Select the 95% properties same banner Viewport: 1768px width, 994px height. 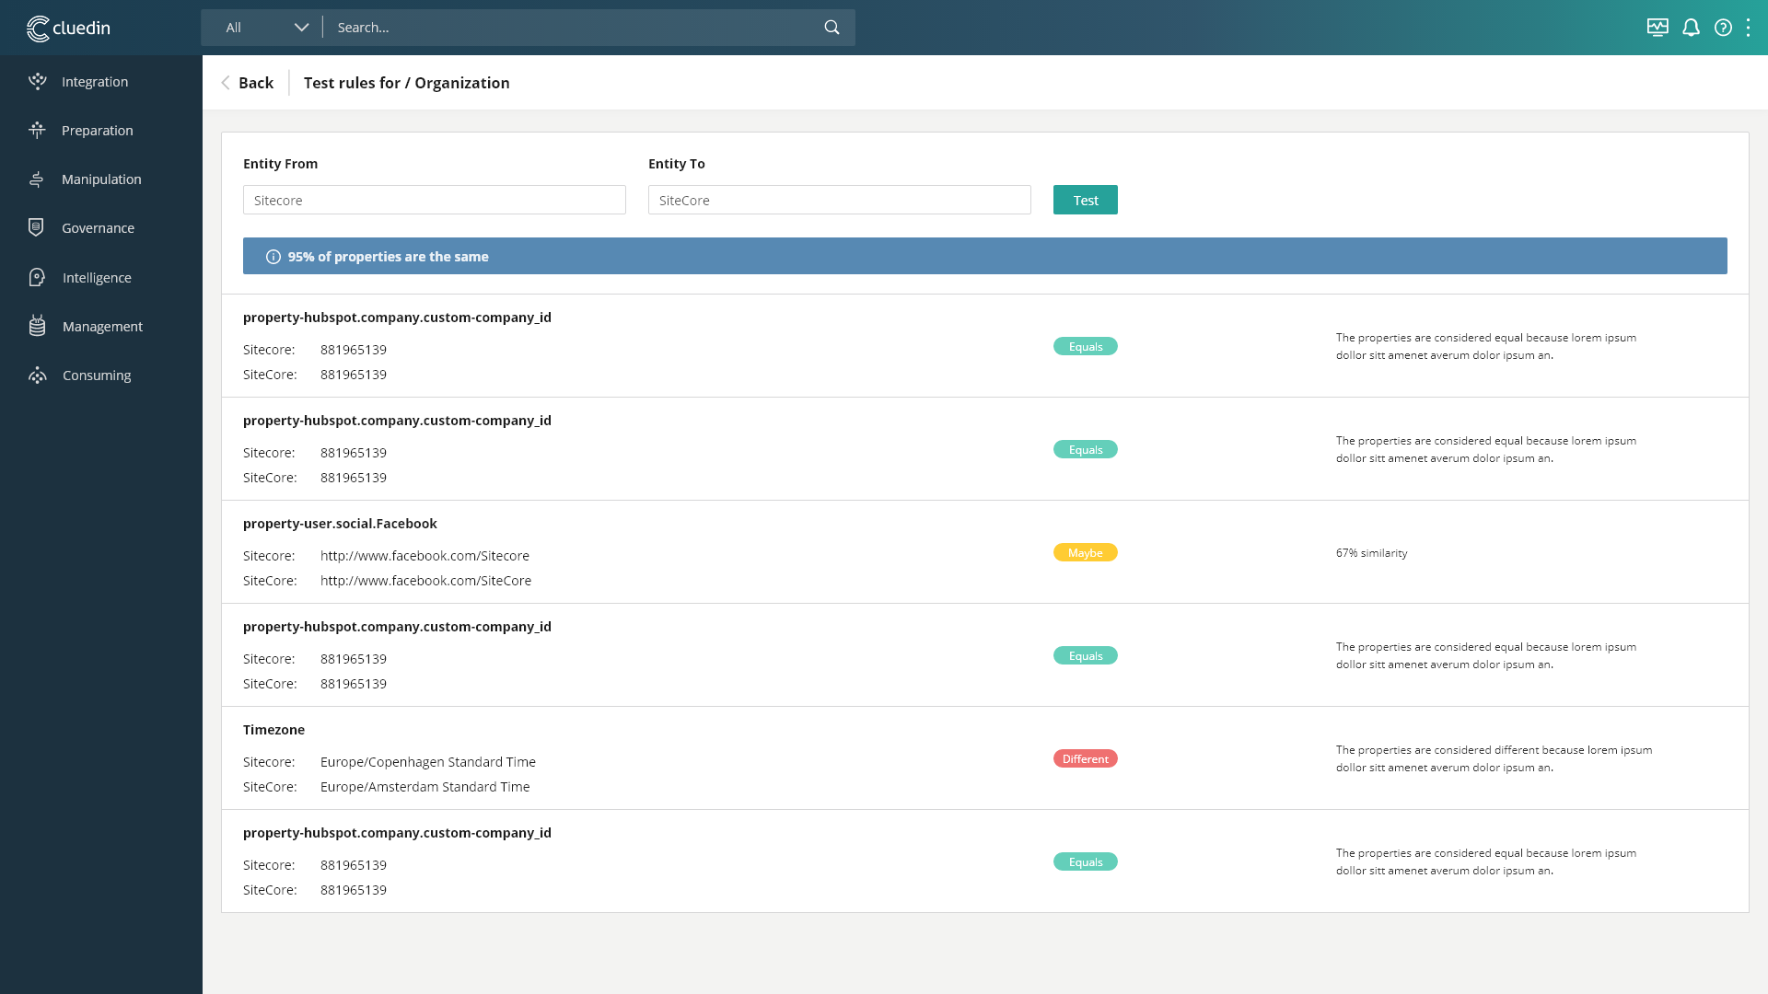click(985, 256)
